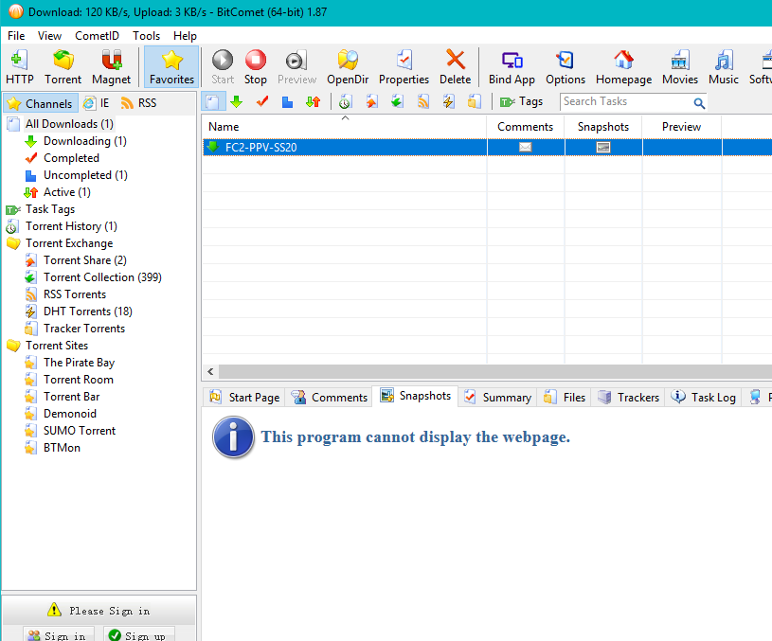Open RSS Torrents in the sidebar tree
Screen dimensions: 772x641
point(75,294)
